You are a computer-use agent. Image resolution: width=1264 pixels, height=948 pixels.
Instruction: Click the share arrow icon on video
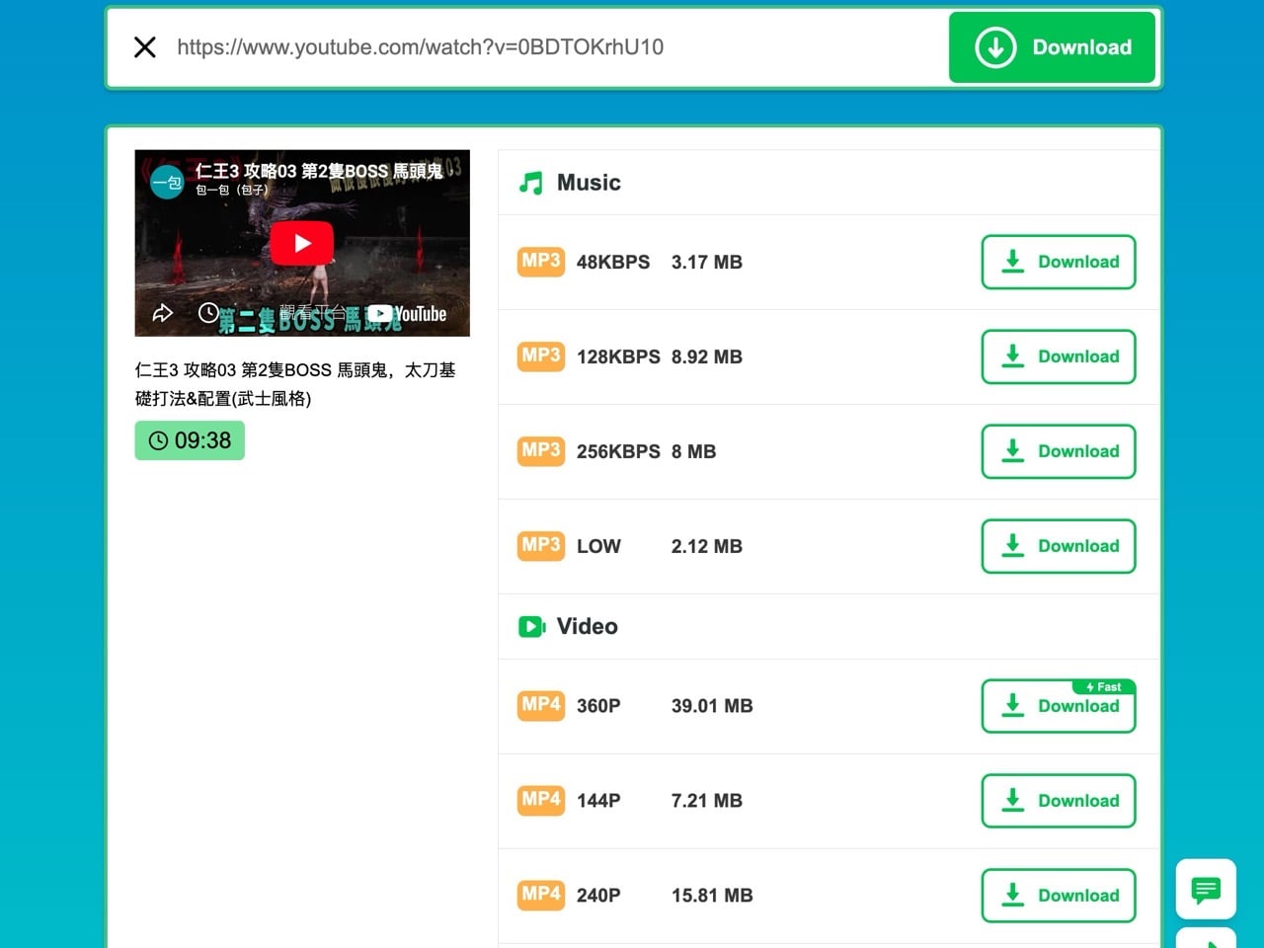tap(163, 313)
